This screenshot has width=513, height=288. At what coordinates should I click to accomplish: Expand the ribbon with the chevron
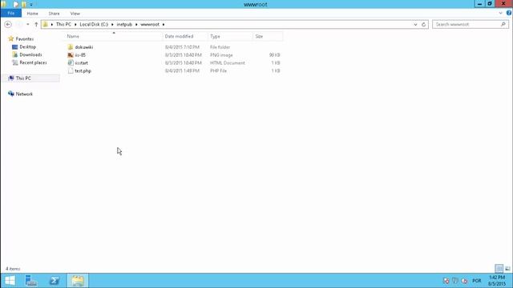tap(500, 14)
